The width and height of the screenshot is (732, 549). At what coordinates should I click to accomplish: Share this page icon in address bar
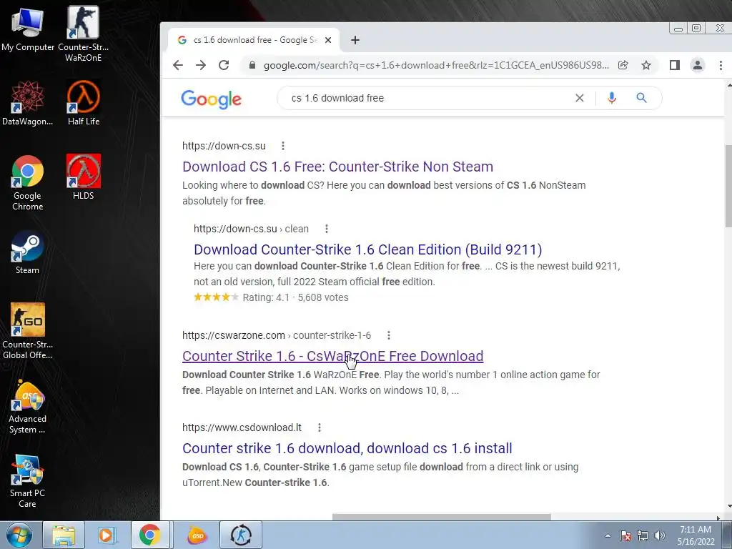pos(623,65)
